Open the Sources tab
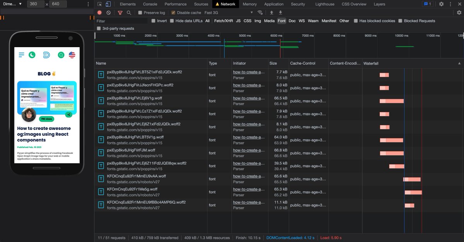Screen dimensions: 464x242 click(201, 4)
